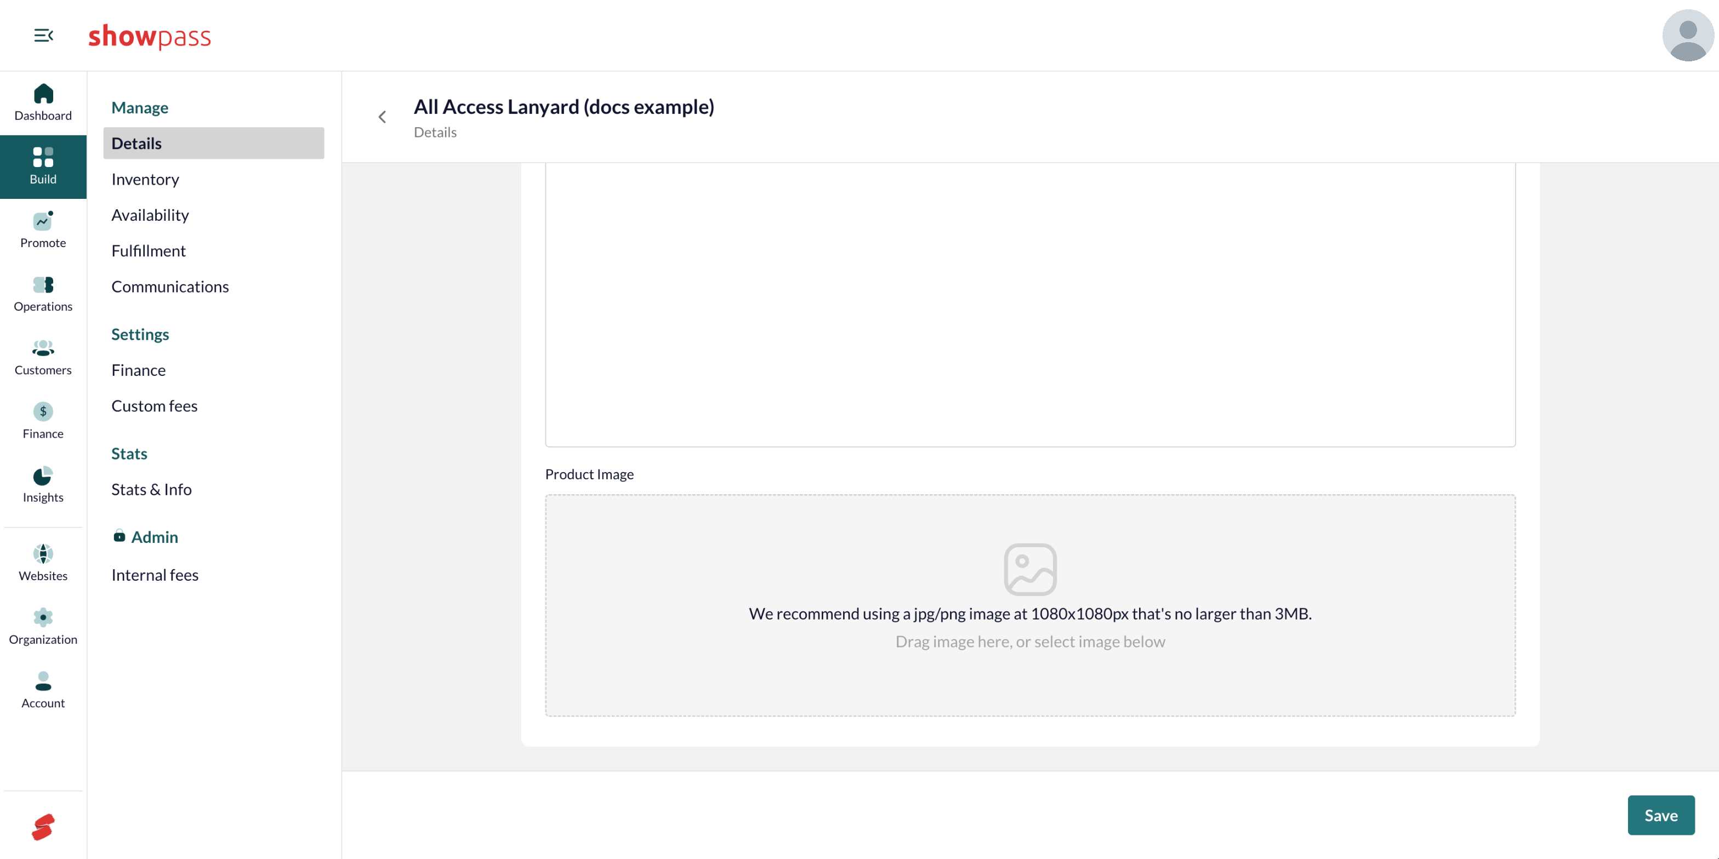This screenshot has height=859, width=1719.
Task: Go to Operations ticket icon
Action: click(x=43, y=285)
